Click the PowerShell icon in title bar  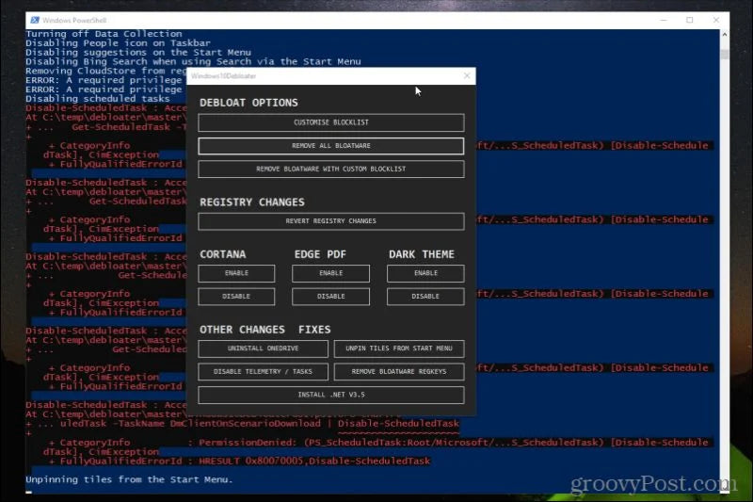[x=35, y=20]
